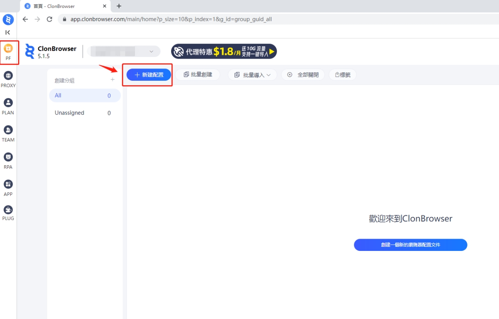499x319 pixels.
Task: Open the PF profiles sidebar icon
Action: coord(8,52)
